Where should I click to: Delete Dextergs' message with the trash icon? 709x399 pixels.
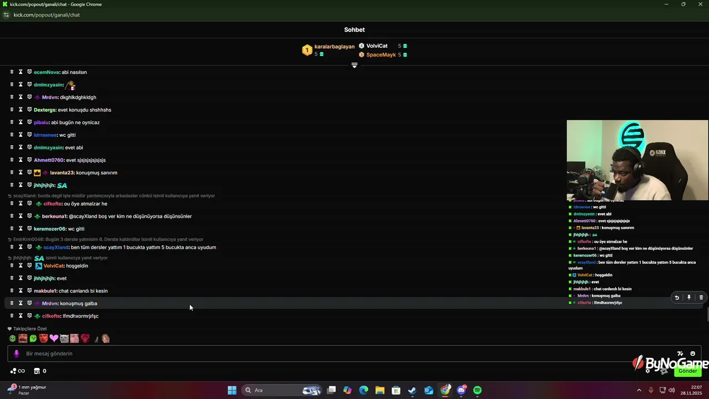[x=12, y=110]
